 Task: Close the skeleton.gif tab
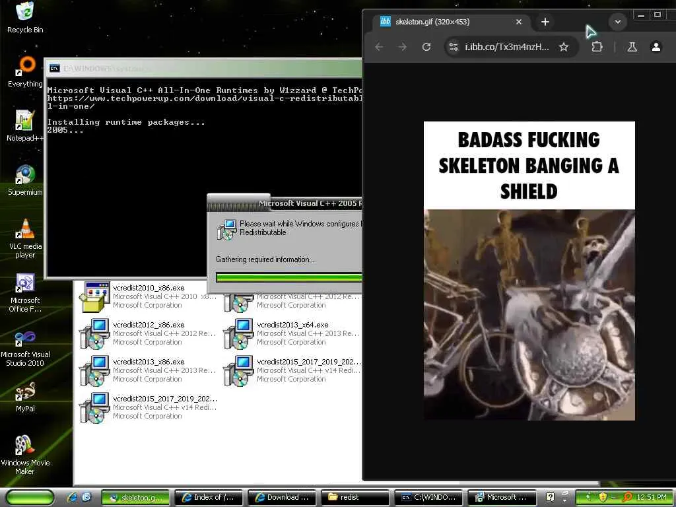tap(519, 22)
